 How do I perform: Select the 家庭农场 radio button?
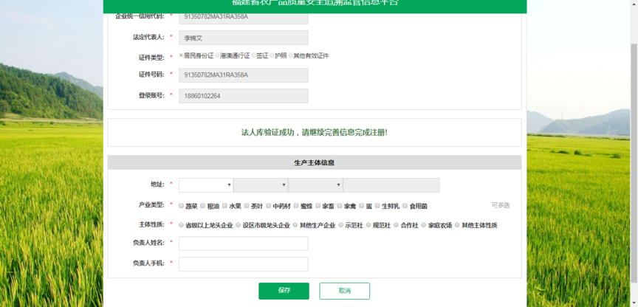[424, 225]
